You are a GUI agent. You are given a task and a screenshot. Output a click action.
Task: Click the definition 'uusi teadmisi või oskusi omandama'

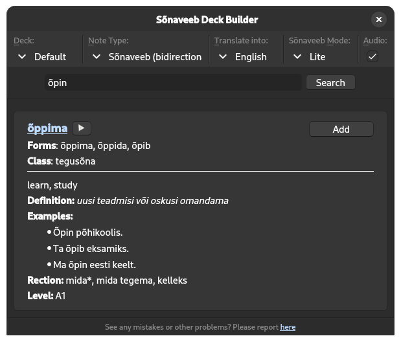[x=152, y=201]
